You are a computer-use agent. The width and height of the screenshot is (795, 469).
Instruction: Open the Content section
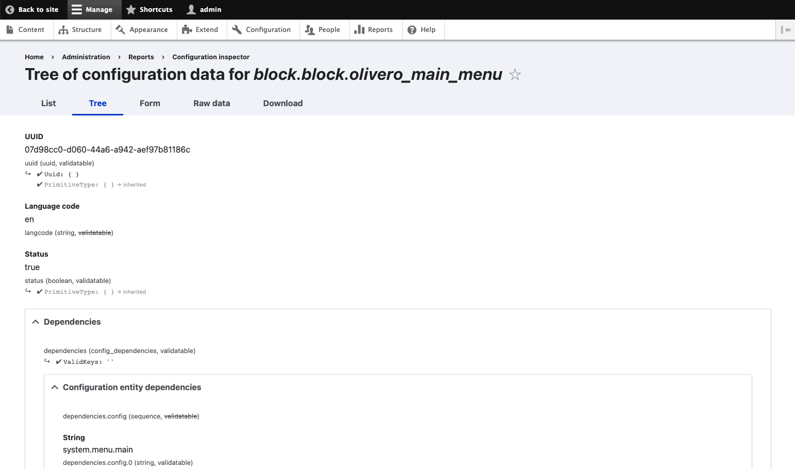(x=26, y=29)
